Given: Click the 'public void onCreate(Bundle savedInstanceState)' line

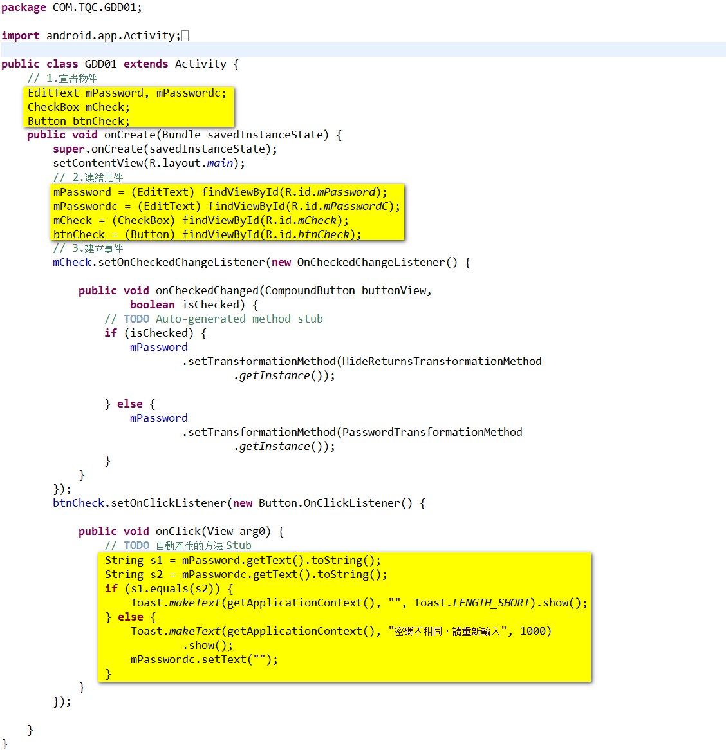Looking at the screenshot, I should point(184,135).
